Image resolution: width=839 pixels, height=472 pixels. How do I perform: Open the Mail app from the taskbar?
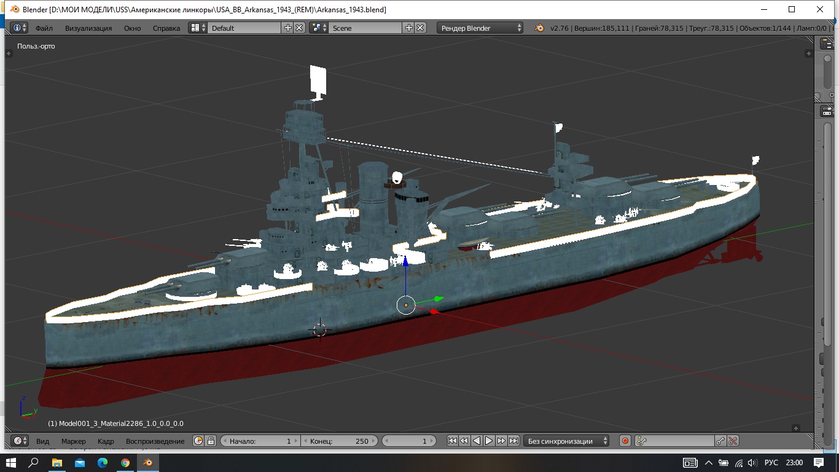(x=79, y=462)
